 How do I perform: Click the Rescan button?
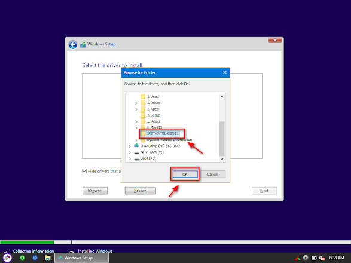(141, 191)
